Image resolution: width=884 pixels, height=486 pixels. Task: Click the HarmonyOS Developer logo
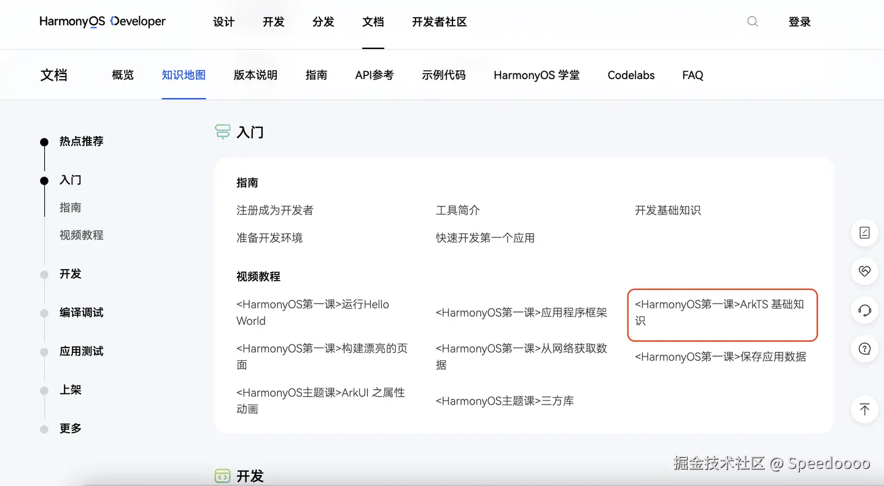pyautogui.click(x=103, y=21)
